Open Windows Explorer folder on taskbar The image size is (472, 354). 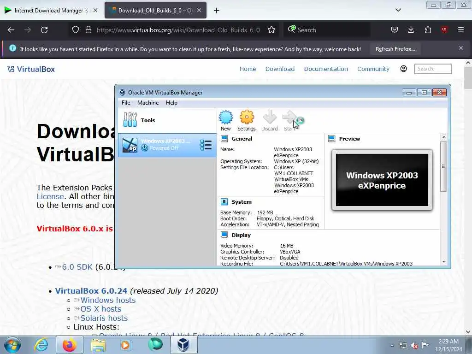[x=98, y=345]
